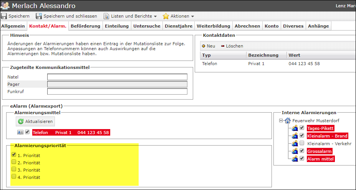Sort by the Typ column header
The image size is (356, 190).
223,55
